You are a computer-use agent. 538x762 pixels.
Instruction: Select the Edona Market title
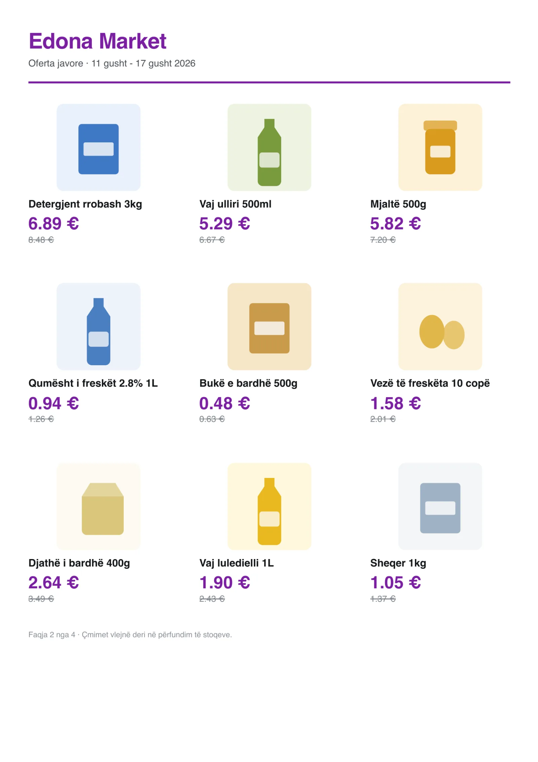click(98, 41)
